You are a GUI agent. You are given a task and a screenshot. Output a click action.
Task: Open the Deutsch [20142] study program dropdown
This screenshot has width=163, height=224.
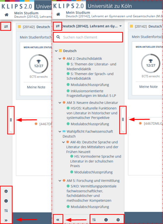[91, 26]
